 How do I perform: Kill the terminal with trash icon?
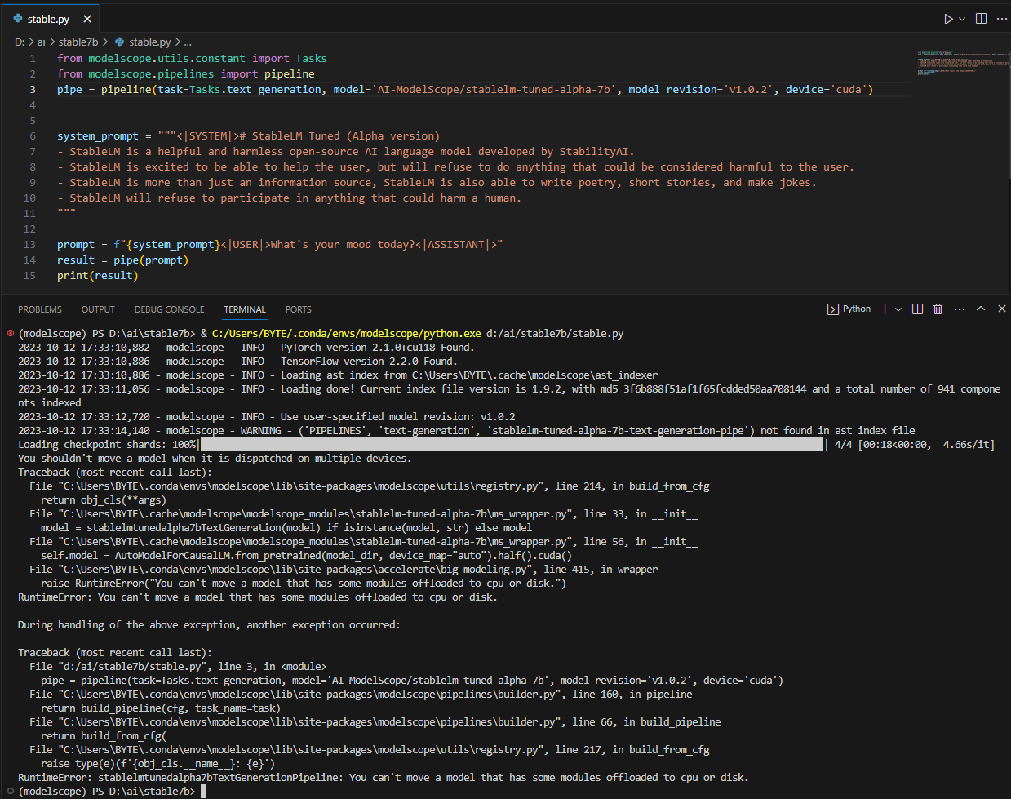(938, 309)
